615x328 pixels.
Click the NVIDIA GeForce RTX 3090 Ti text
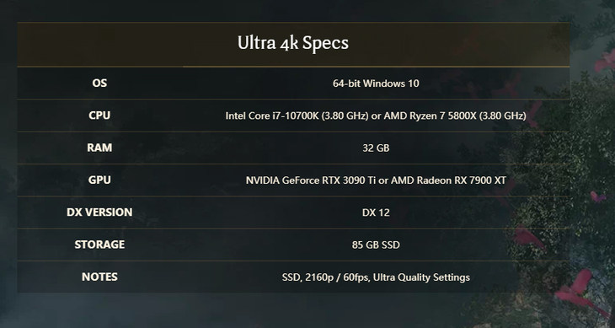pyautogui.click(x=312, y=180)
